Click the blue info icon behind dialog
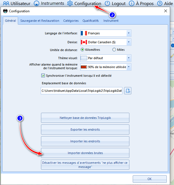 coord(173,45)
